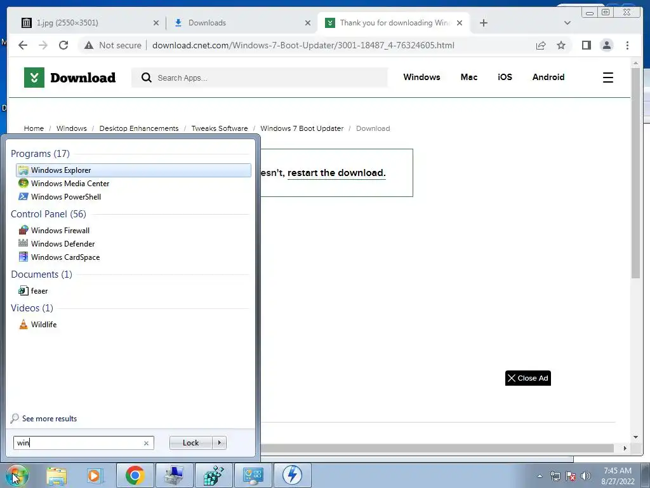Reload the current page
This screenshot has width=650, height=488.
(x=63, y=45)
